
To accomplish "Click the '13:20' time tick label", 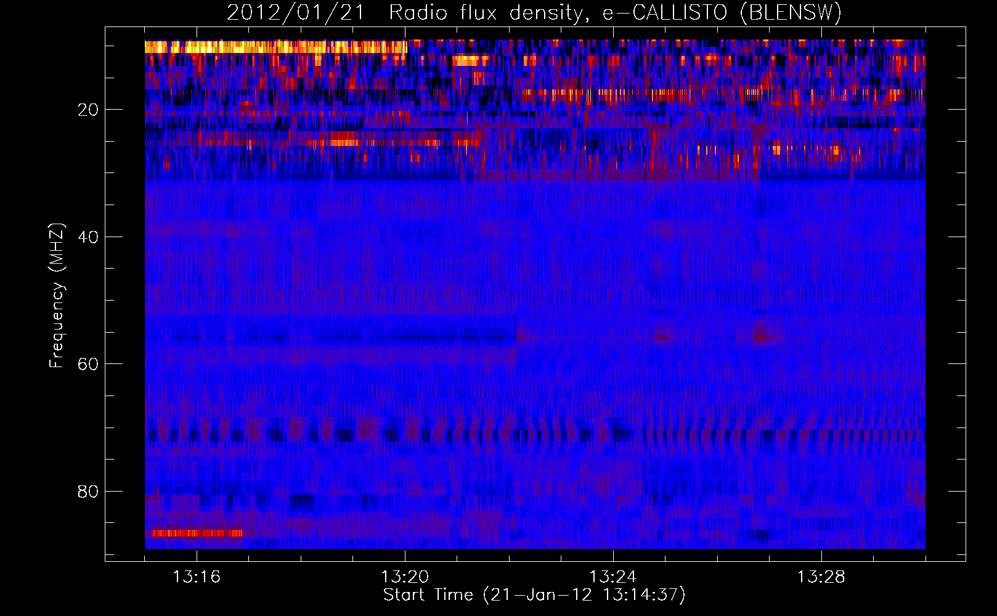I will click(x=405, y=577).
